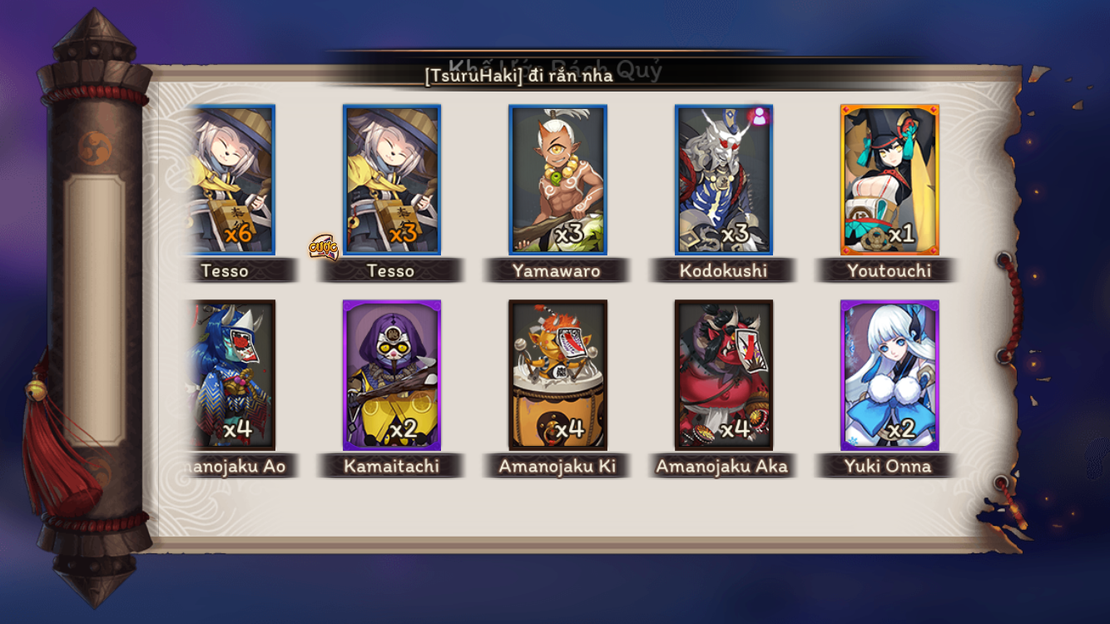This screenshot has height=624, width=1110.
Task: Click the Yuki Onna name label
Action: coord(888,466)
